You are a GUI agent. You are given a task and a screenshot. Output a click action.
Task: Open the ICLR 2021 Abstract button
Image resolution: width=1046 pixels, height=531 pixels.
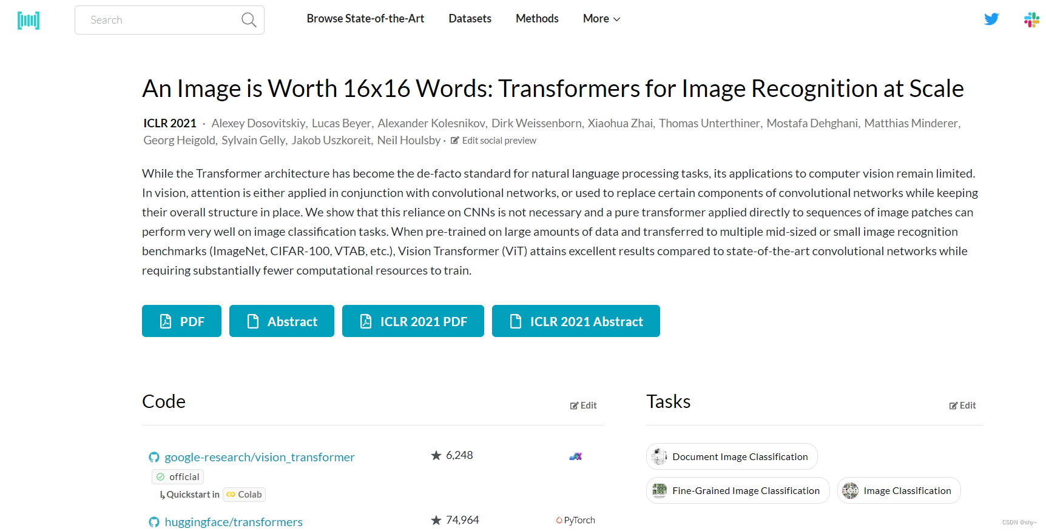(x=576, y=321)
